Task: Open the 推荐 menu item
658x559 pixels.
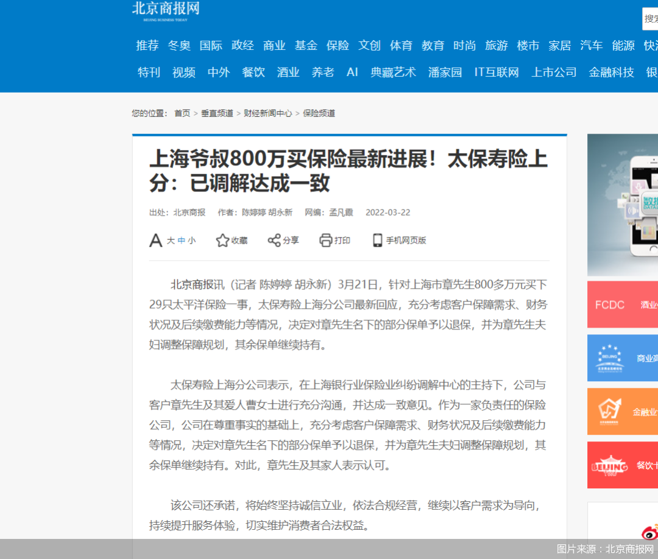Action: tap(147, 45)
